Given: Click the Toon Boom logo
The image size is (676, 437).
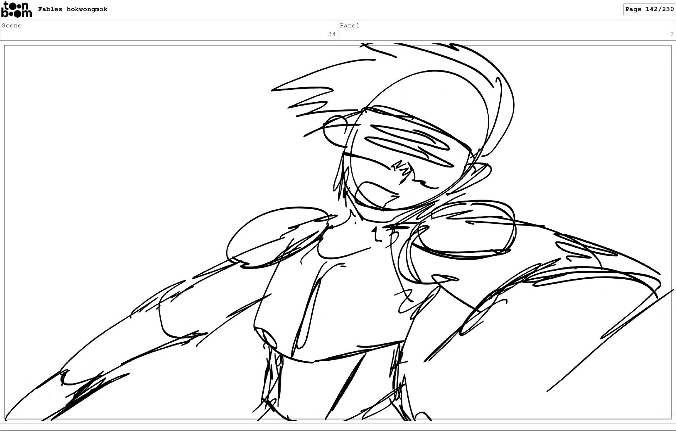Looking at the screenshot, I should pyautogui.click(x=16, y=9).
